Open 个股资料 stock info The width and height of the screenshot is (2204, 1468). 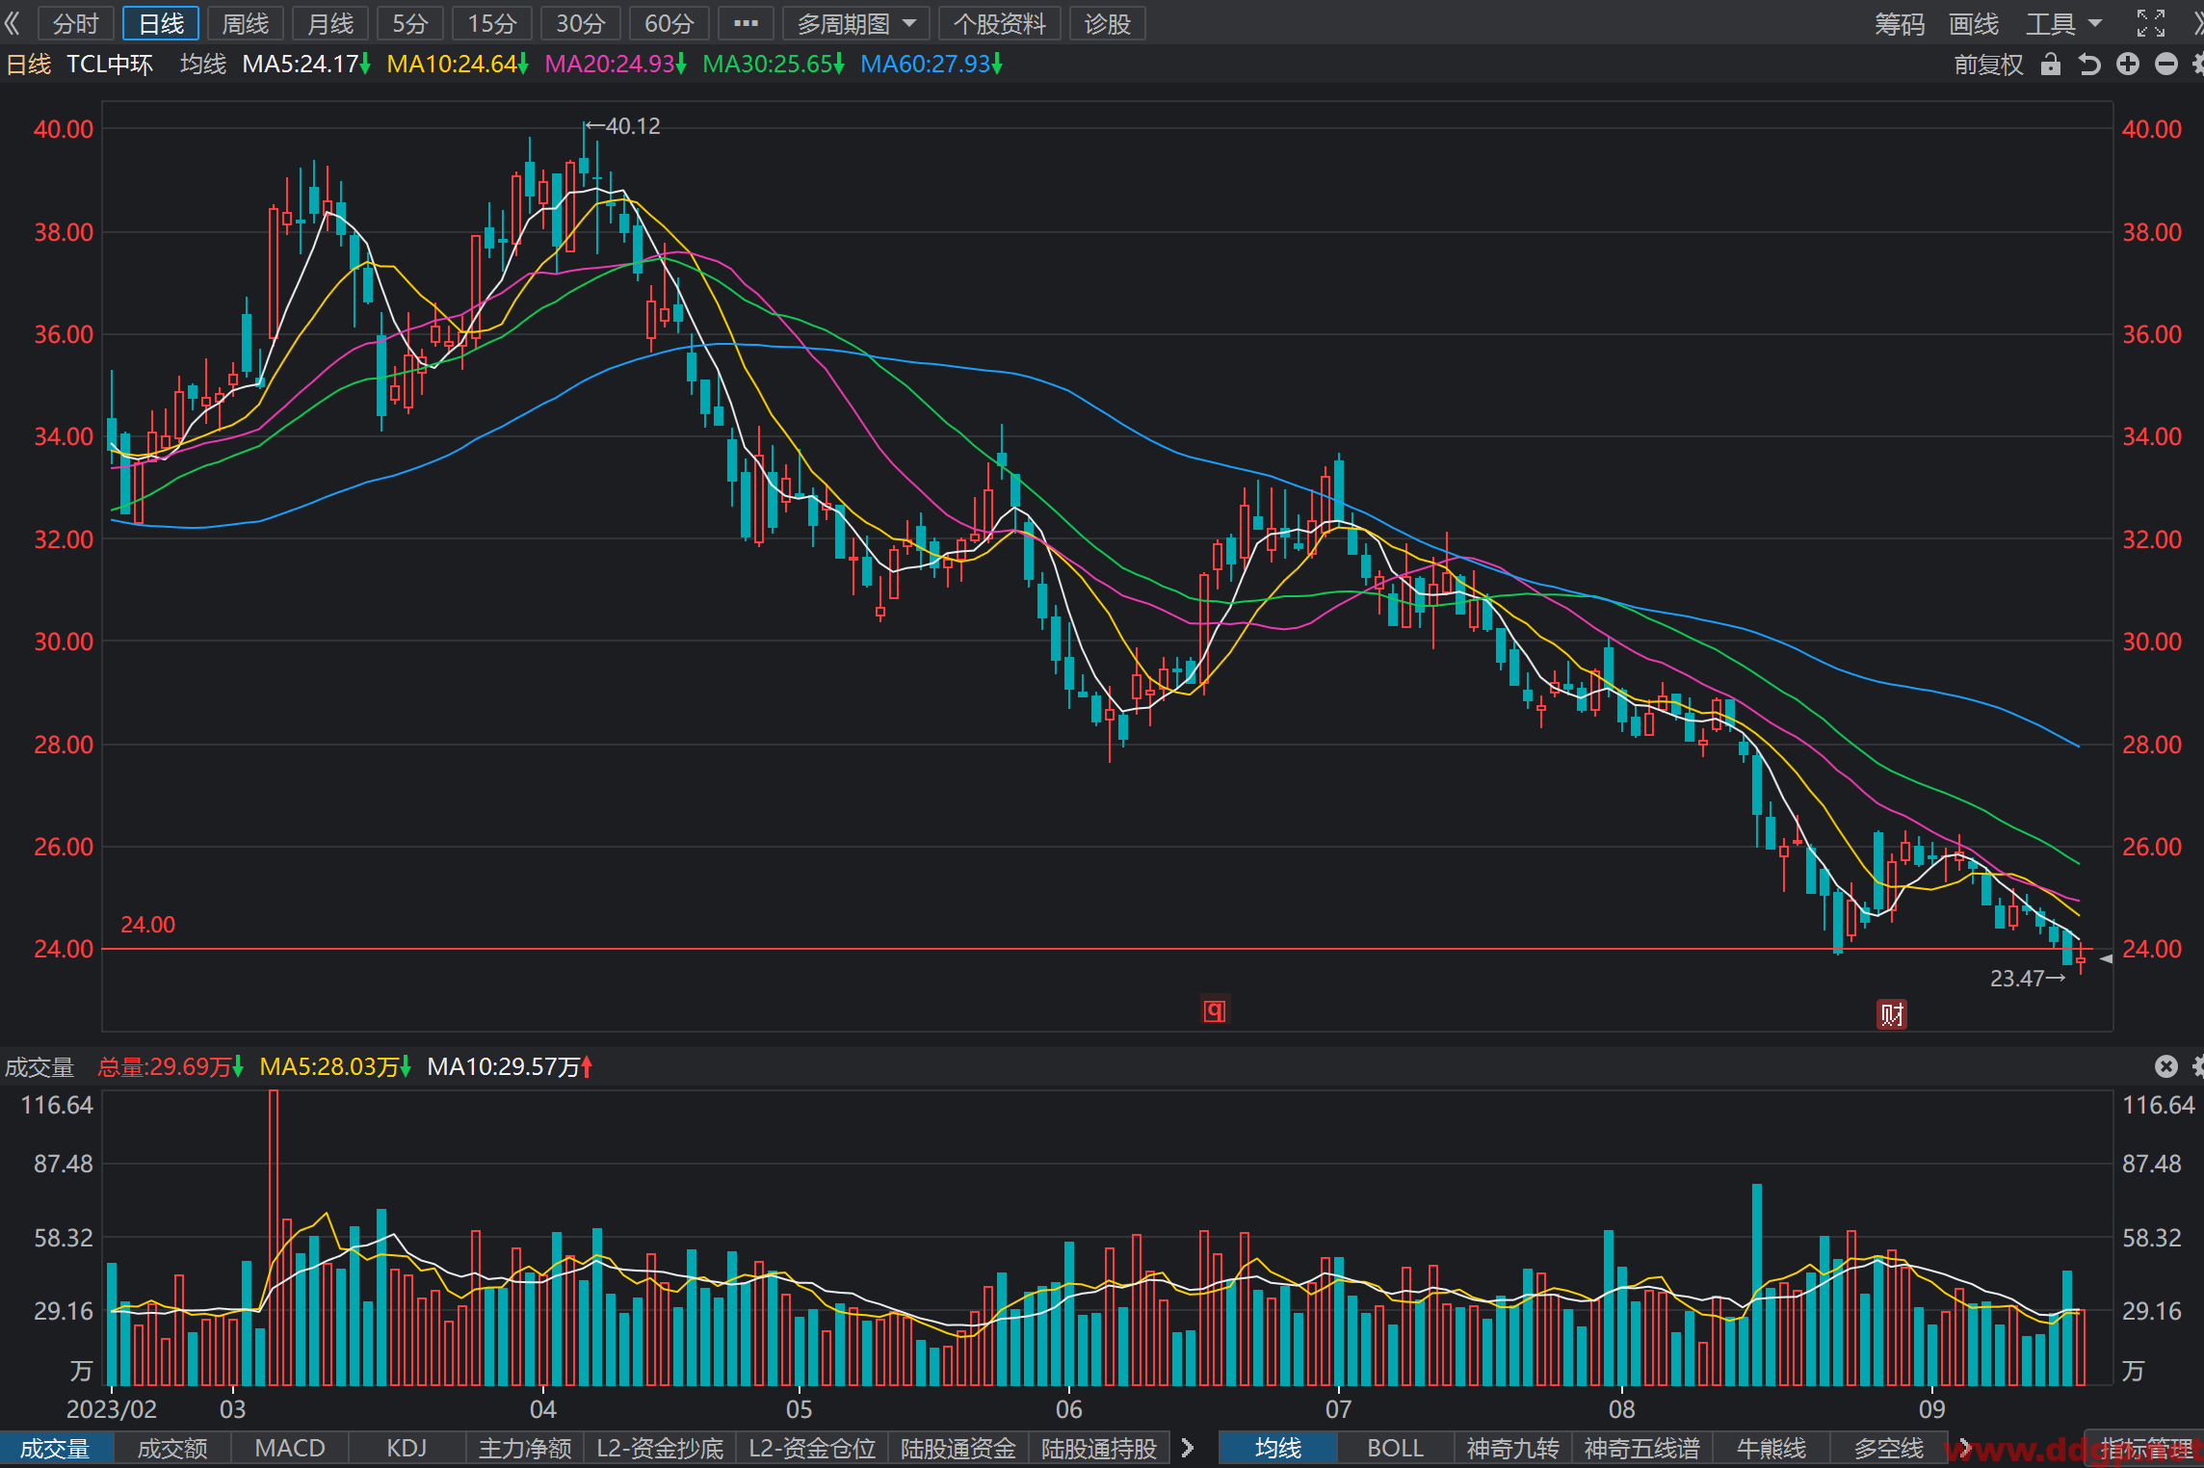(1000, 23)
